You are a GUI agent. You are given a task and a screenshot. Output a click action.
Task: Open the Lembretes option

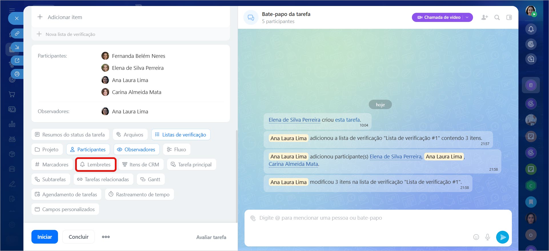click(96, 165)
